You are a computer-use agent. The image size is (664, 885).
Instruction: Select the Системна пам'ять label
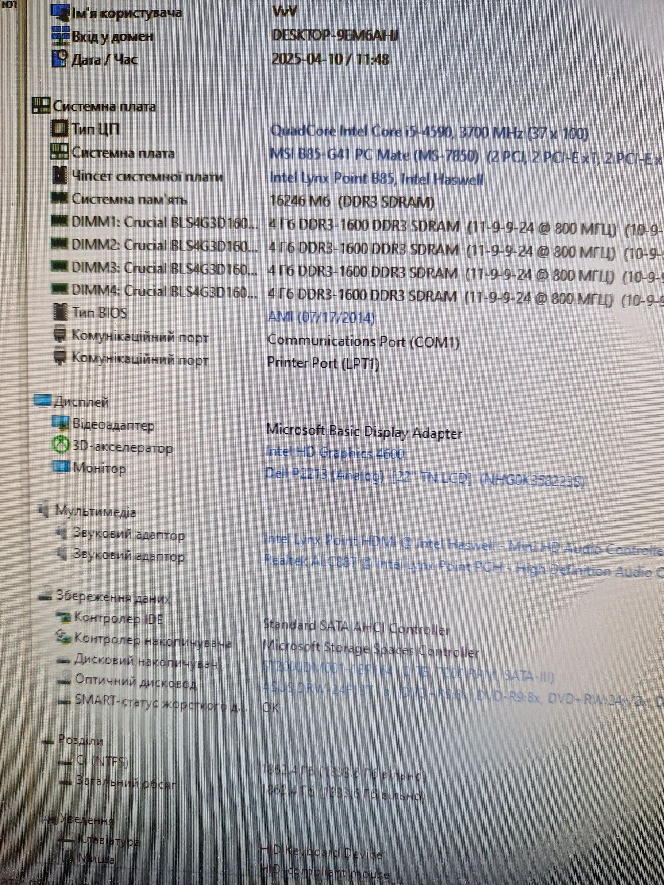coord(129,199)
